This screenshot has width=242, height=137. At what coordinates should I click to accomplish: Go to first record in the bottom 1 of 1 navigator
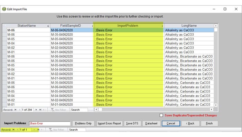[13, 130]
